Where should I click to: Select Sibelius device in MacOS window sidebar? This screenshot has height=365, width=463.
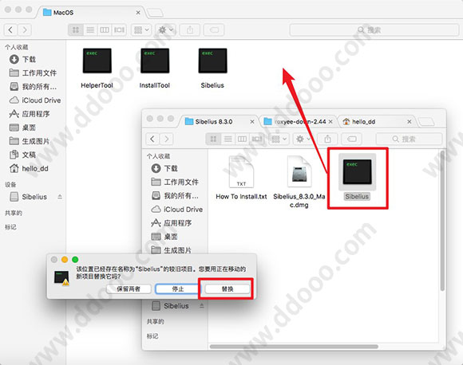coord(29,197)
